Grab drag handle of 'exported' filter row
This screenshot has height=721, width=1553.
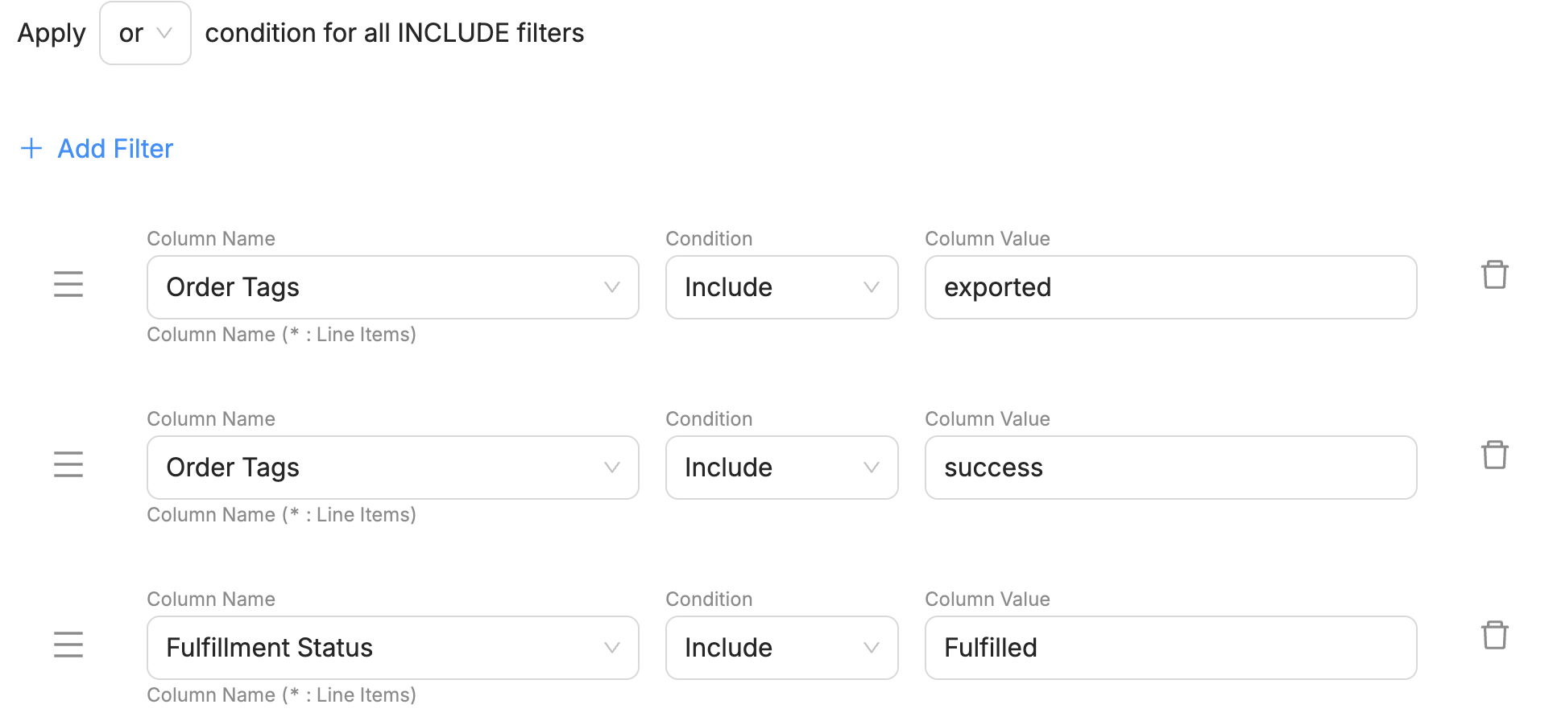tap(68, 284)
